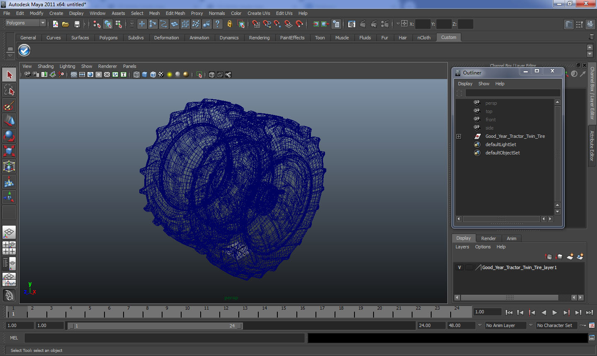Select the Select Tool arrow in toolbox
Screen dimensions: 597x356
coord(9,75)
